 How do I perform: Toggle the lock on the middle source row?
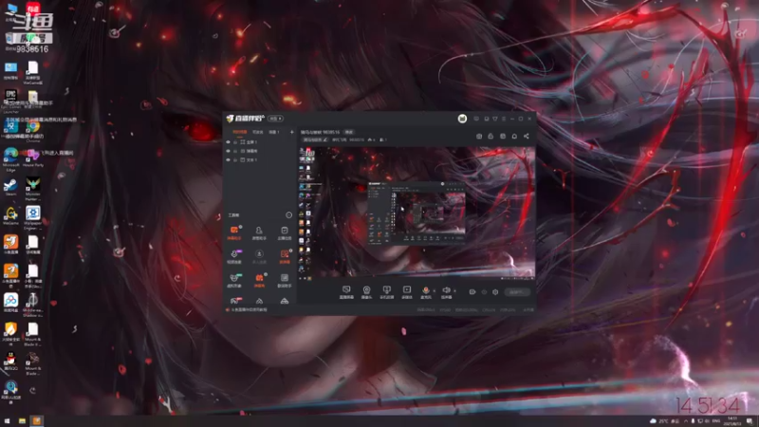point(235,151)
